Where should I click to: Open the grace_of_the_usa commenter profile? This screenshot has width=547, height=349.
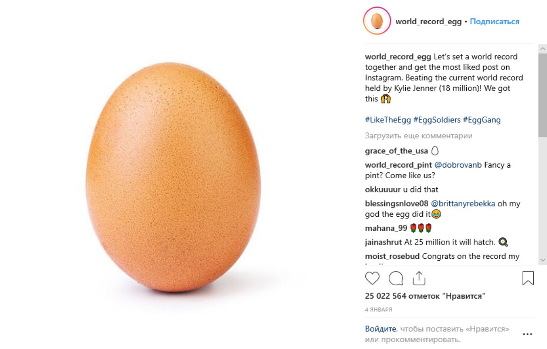[396, 151]
